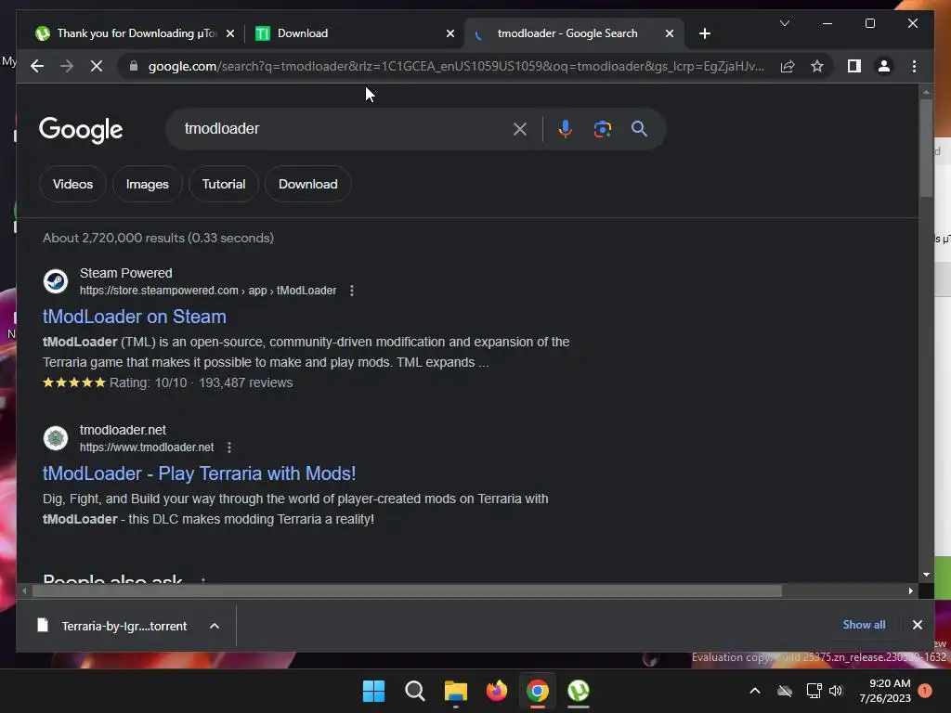Viewport: 951px width, 713px height.
Task: Stop loading the page
Action: [x=97, y=66]
